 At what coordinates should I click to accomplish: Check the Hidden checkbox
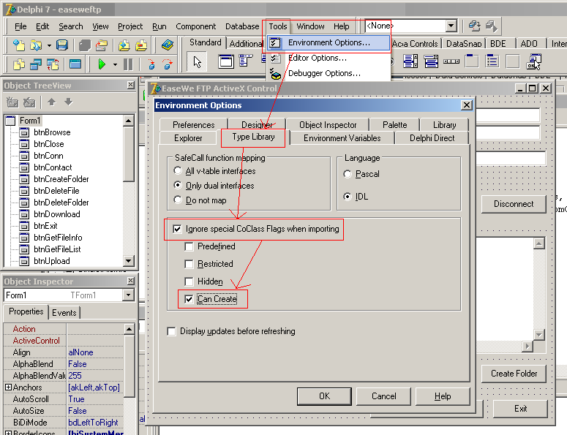point(189,281)
